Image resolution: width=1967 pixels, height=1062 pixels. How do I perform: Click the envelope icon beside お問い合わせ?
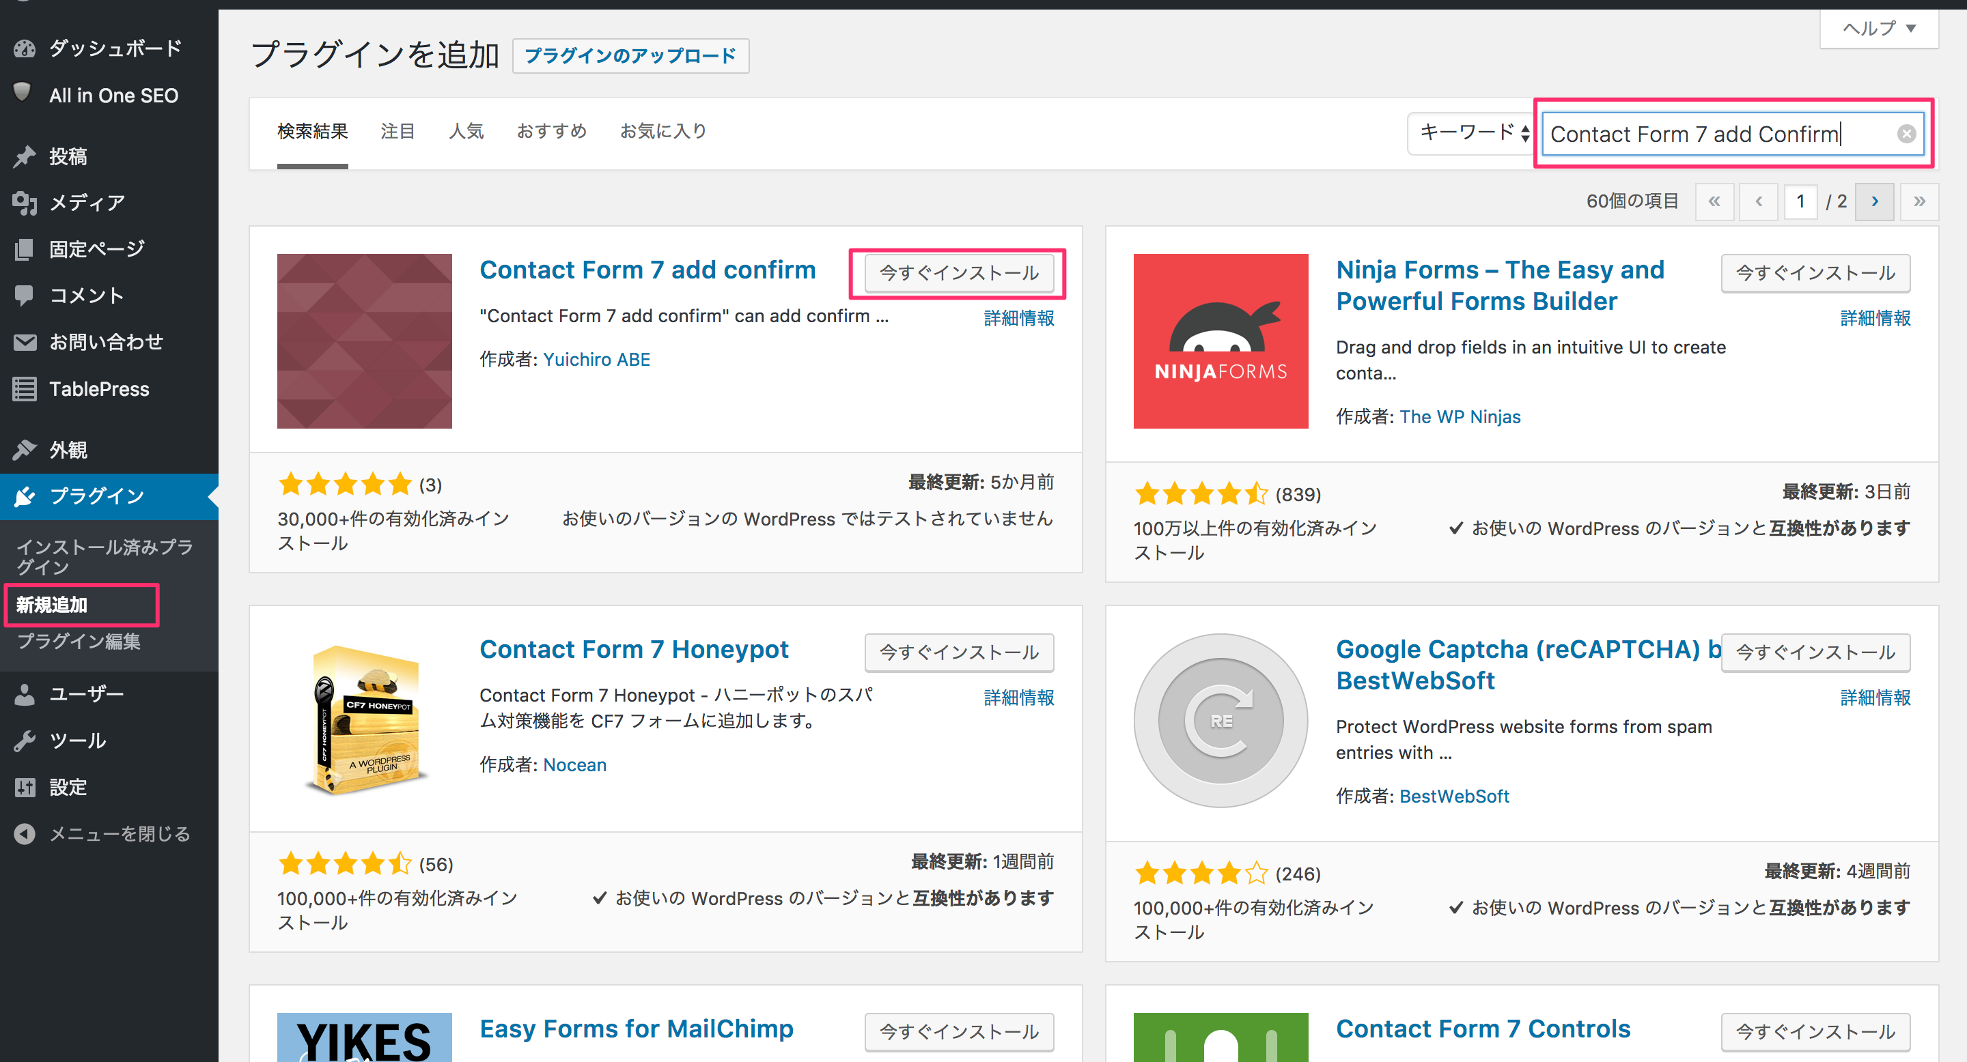25,343
